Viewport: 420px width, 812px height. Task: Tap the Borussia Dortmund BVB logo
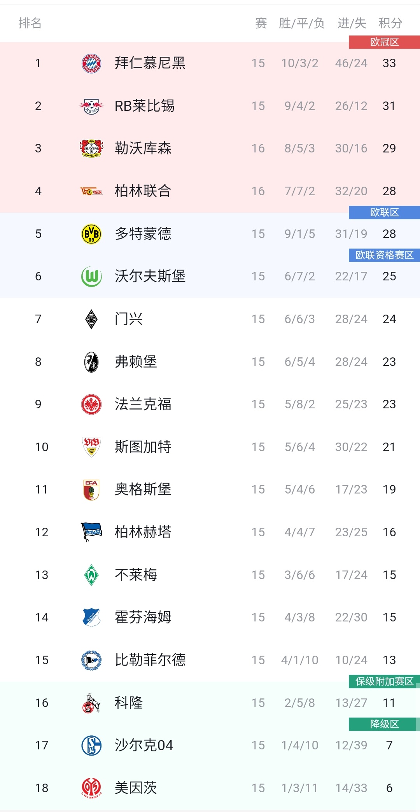coord(91,234)
